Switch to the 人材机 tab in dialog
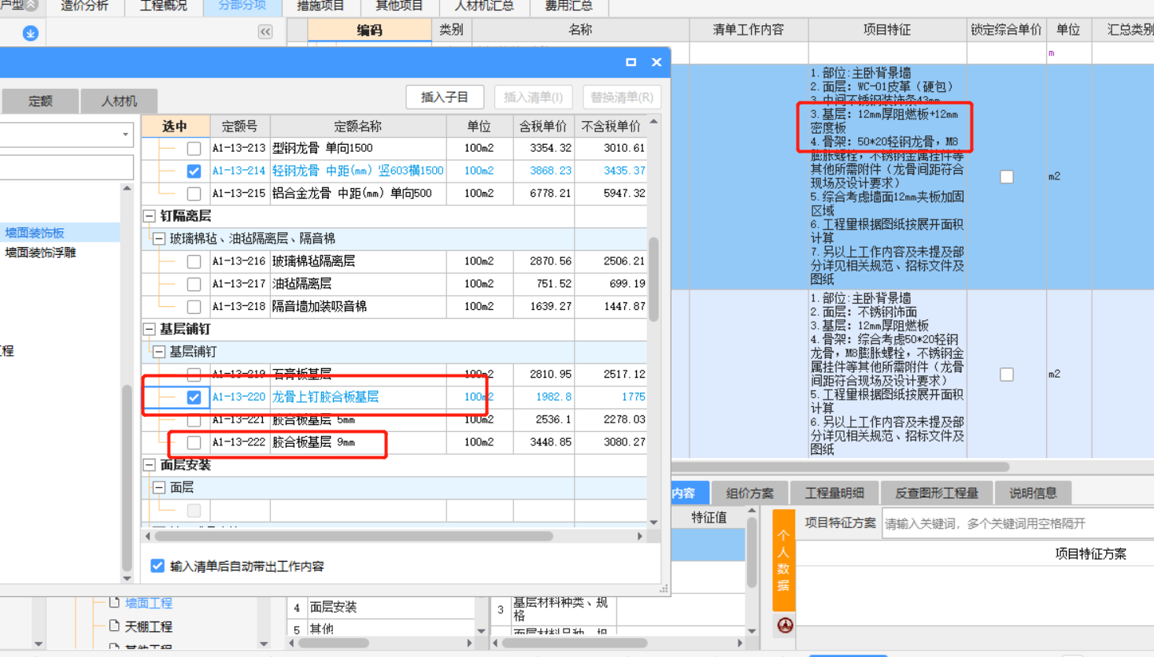 click(x=119, y=101)
